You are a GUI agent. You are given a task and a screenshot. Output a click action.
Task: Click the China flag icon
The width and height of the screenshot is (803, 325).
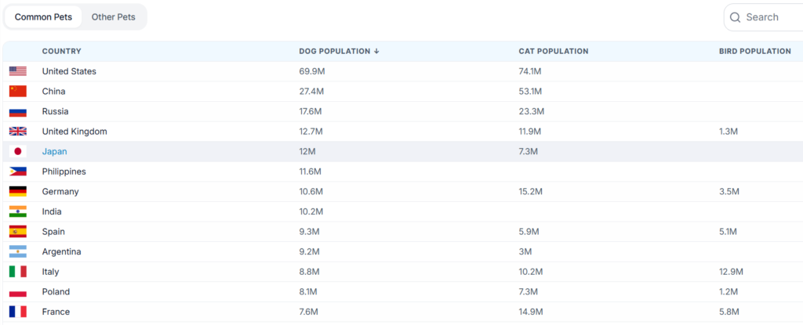click(x=18, y=92)
